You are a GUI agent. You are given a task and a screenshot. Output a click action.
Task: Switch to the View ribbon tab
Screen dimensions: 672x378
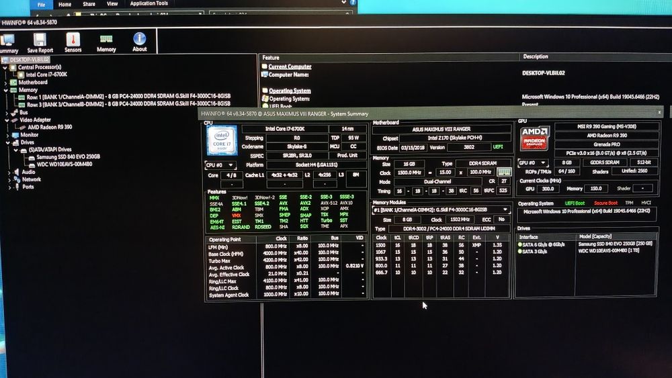coord(112,3)
